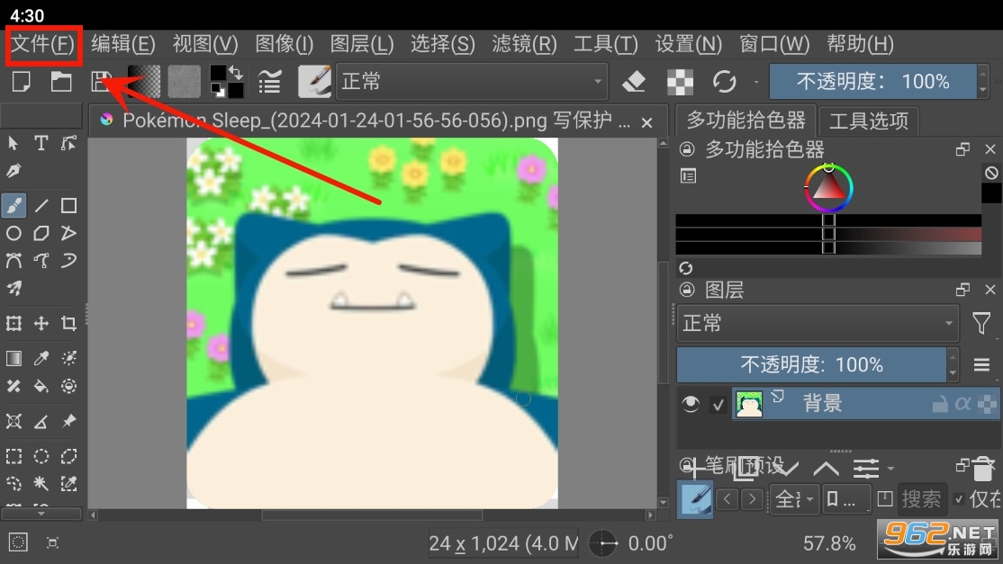1003x564 pixels.
Task: Select the rectangle shape tool
Action: click(68, 206)
